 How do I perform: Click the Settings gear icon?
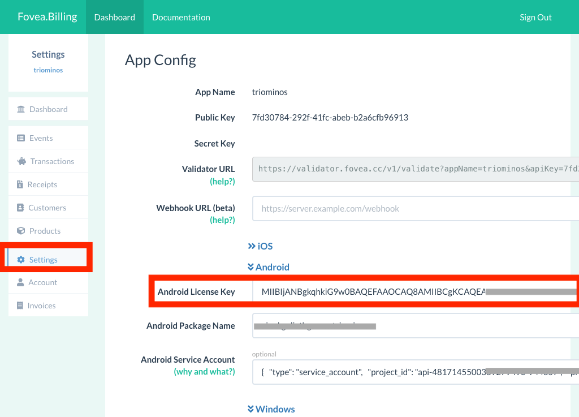(x=21, y=260)
